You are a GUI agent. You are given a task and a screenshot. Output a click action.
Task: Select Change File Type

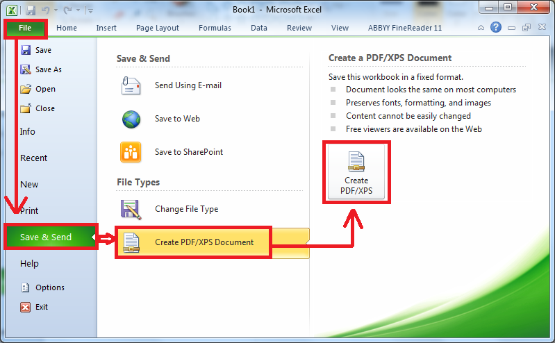coord(187,209)
